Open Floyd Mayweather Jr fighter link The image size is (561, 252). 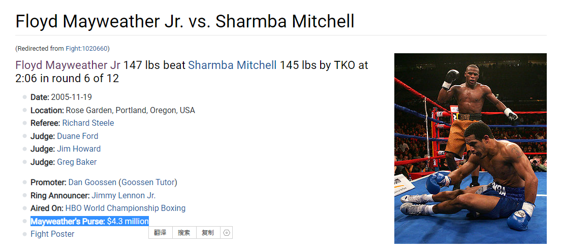[x=68, y=65]
